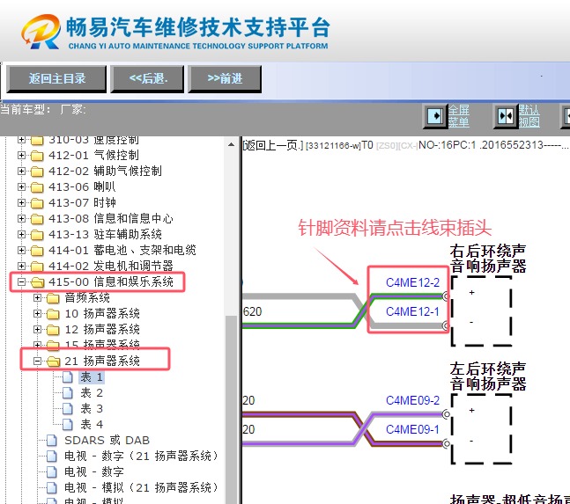This screenshot has width=570, height=504.
Task: Click the 默认视图 icon
Action: tap(506, 116)
